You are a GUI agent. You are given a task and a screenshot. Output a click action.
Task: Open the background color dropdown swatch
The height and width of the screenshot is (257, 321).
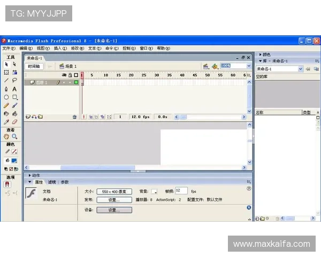(x=154, y=192)
